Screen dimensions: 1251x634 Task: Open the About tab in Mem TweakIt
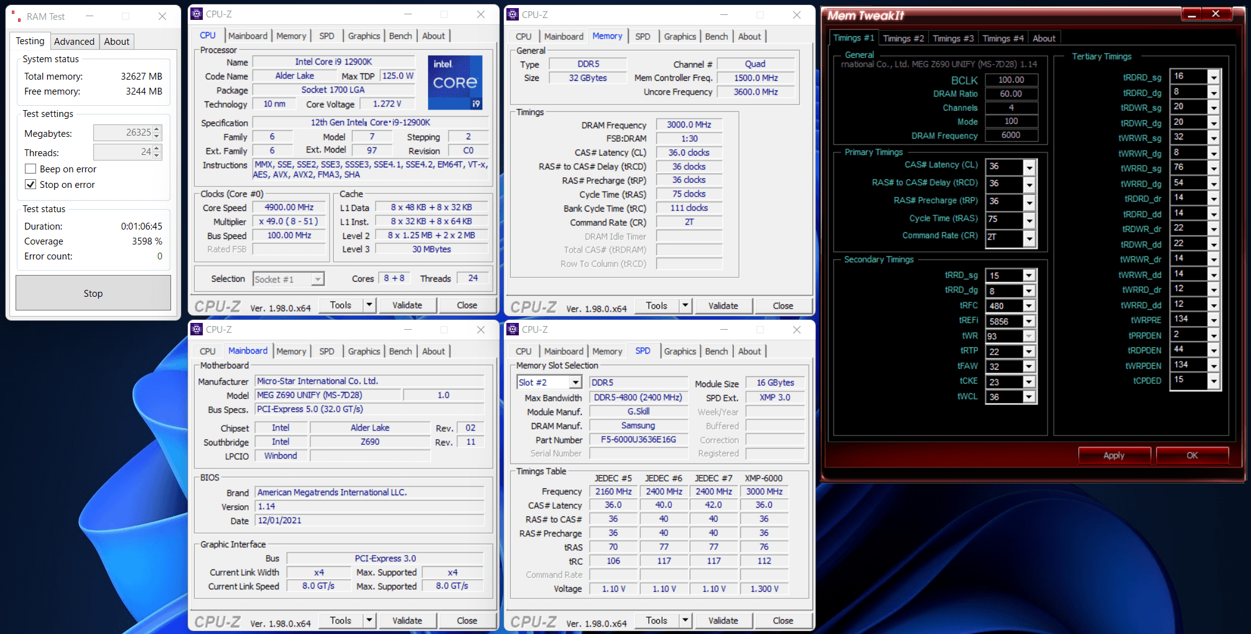[x=1044, y=39]
